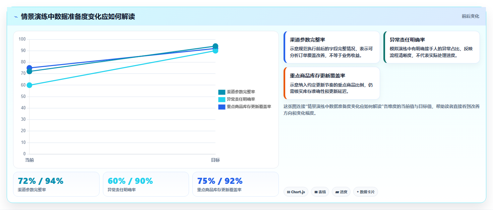Viewport: 493px width, 210px height.
Task: Click the 目标 axis label
Action: pyautogui.click(x=215, y=160)
